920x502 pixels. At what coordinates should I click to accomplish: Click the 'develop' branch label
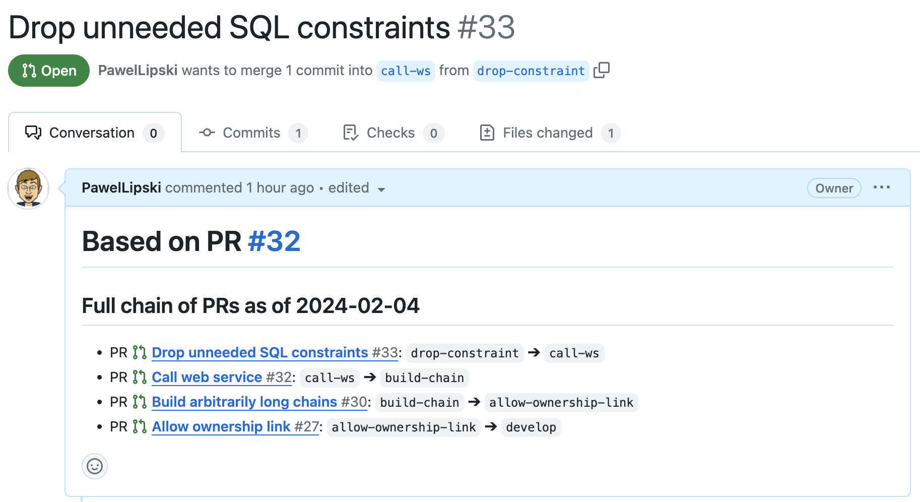[x=531, y=427]
